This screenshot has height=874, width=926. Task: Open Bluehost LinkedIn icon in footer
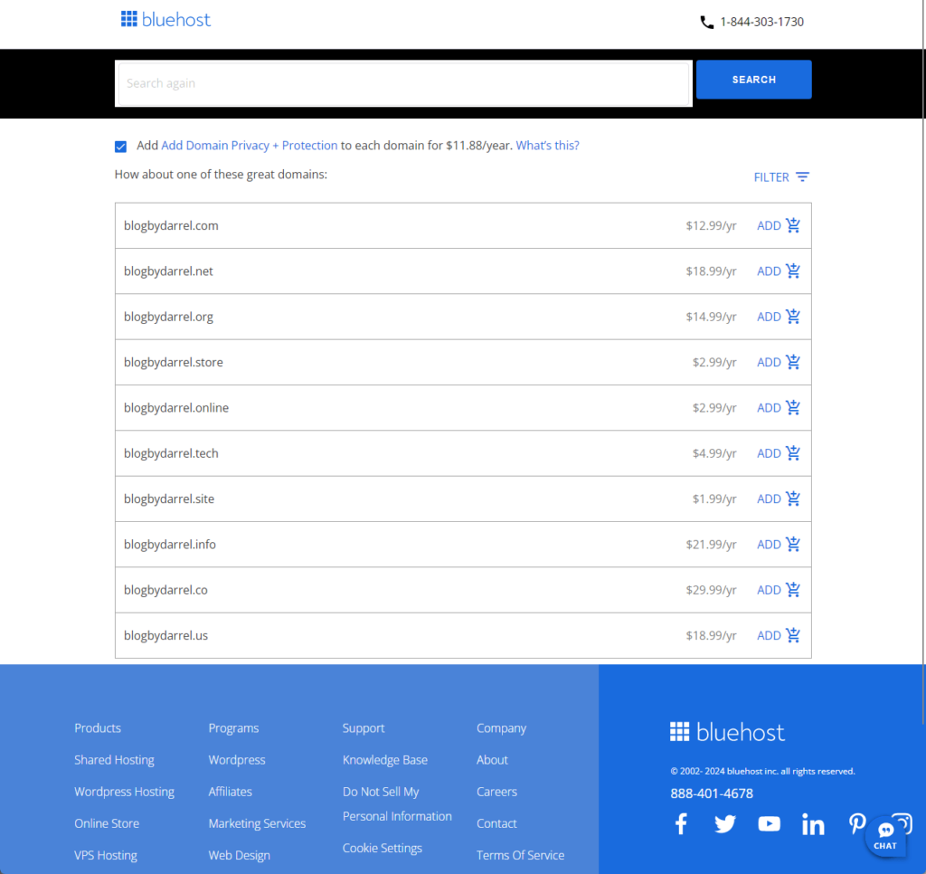(813, 823)
